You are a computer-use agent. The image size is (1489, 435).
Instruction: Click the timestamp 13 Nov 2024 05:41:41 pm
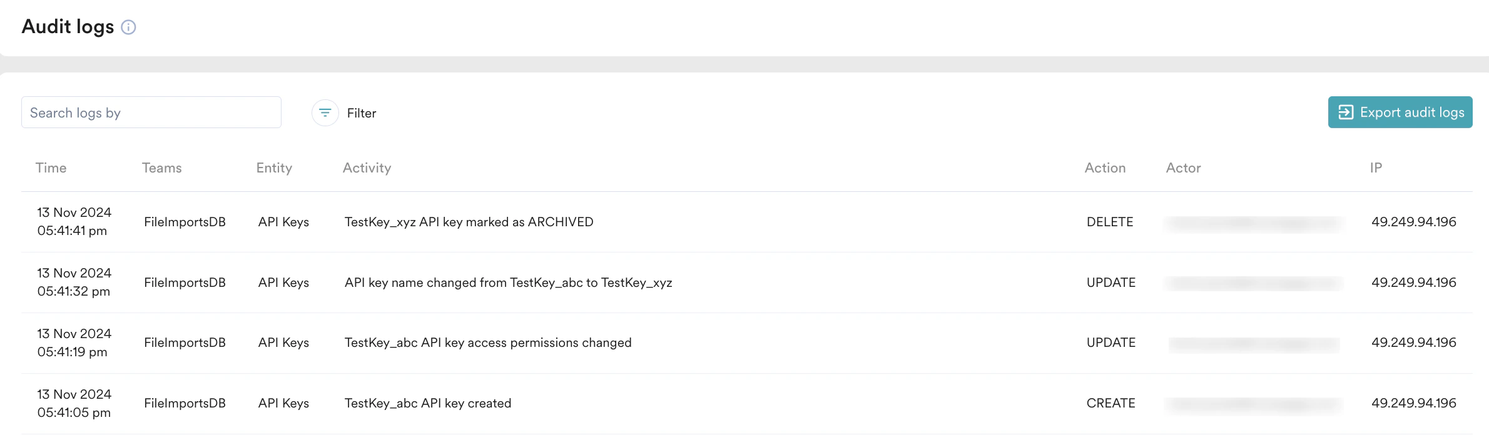tap(73, 221)
